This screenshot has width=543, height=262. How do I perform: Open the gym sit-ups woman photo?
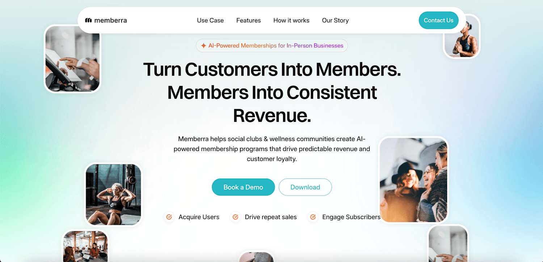[113, 194]
